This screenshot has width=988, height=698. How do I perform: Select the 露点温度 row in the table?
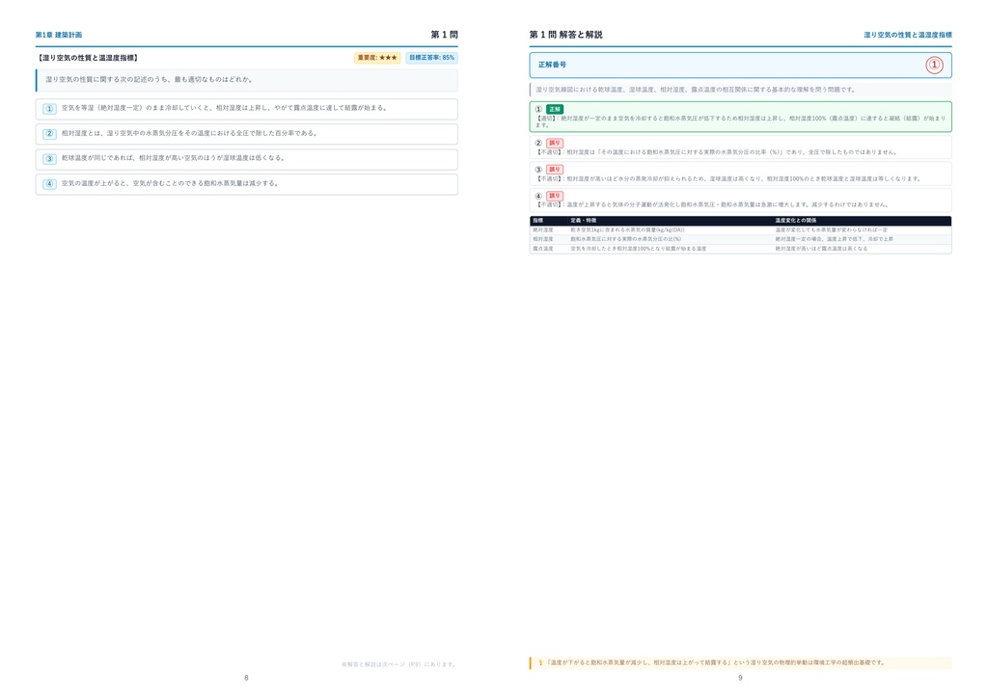740,249
